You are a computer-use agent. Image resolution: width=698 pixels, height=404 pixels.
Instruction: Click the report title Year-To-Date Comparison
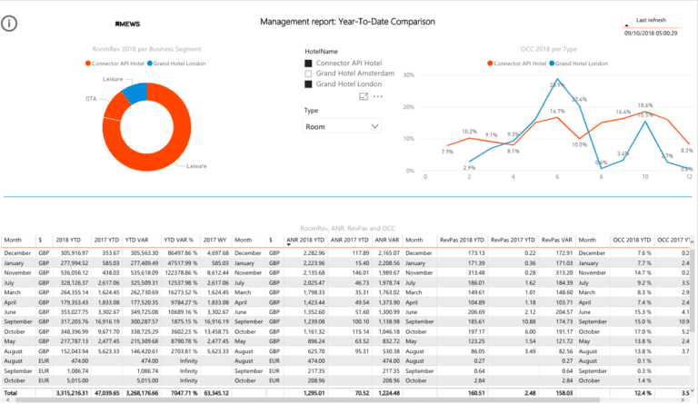[347, 21]
